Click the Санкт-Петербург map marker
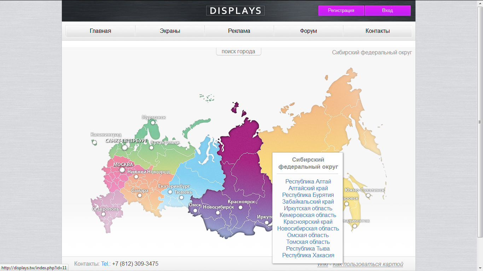Image resolution: width=483 pixels, height=271 pixels. tap(124, 147)
